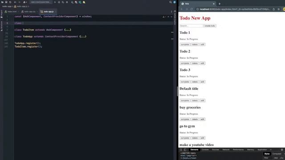Click edit button under Todo 3
The image size is (285, 160).
(202, 82)
